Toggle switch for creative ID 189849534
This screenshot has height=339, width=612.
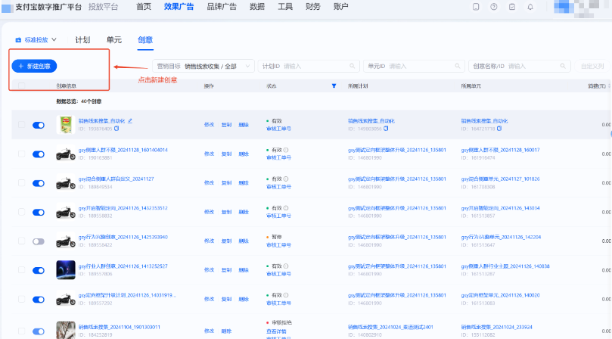click(x=39, y=183)
